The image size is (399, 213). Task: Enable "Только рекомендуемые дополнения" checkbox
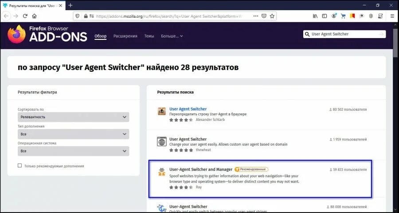pos(20,166)
